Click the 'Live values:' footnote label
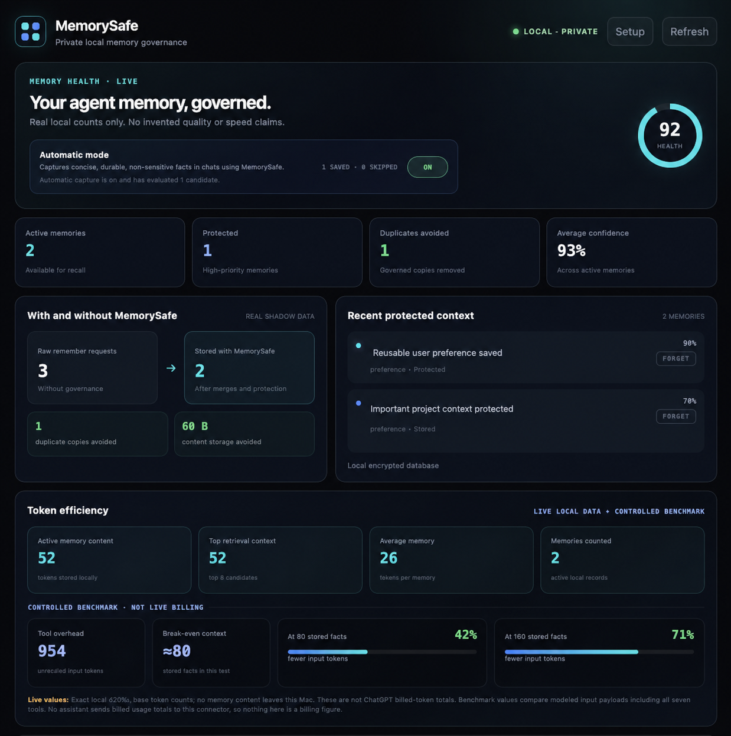The height and width of the screenshot is (736, 731). click(48, 700)
